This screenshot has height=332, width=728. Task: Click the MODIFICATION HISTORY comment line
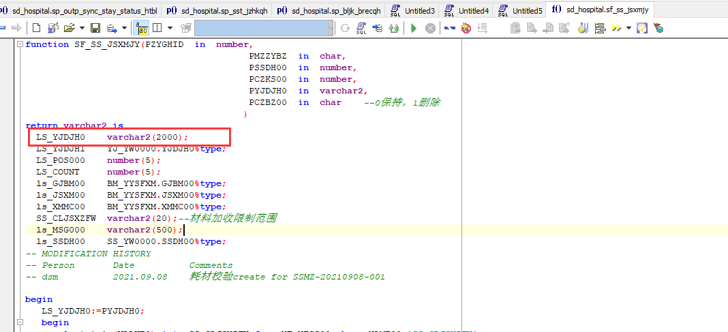[x=88, y=254]
